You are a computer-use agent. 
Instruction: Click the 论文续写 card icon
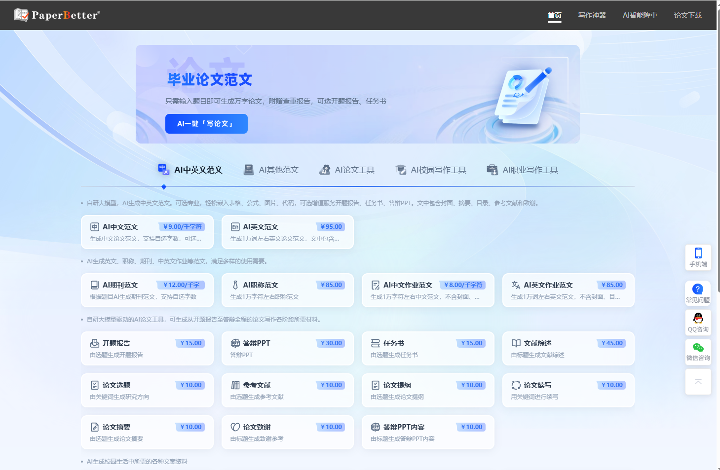516,385
